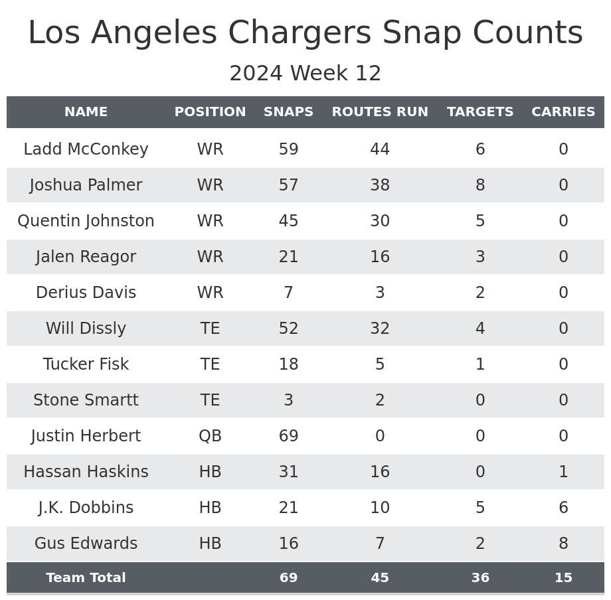Click the POSITION column header
Viewport: 611px width, 600px height.
pos(210,112)
